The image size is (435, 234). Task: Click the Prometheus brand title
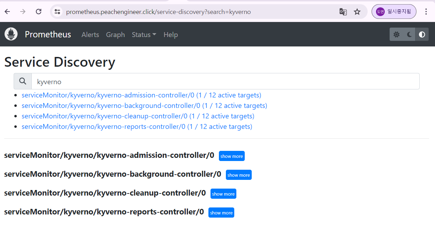coord(48,34)
